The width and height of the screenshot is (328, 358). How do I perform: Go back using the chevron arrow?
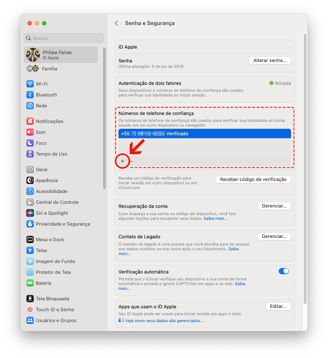[117, 23]
